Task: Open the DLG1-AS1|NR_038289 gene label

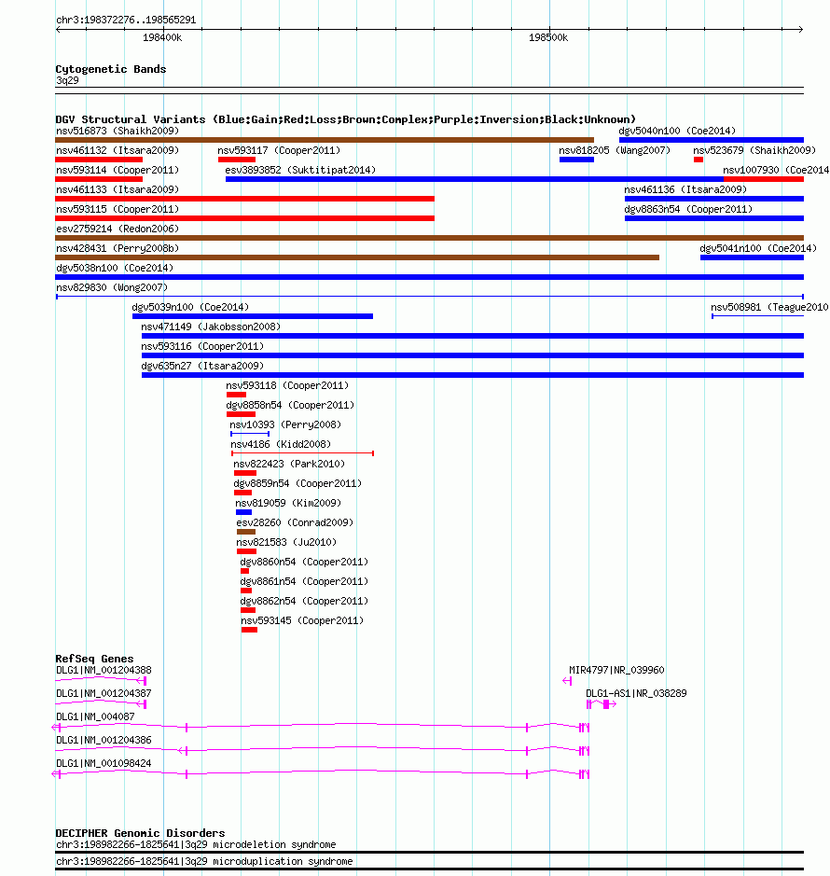Action: pyautogui.click(x=636, y=693)
